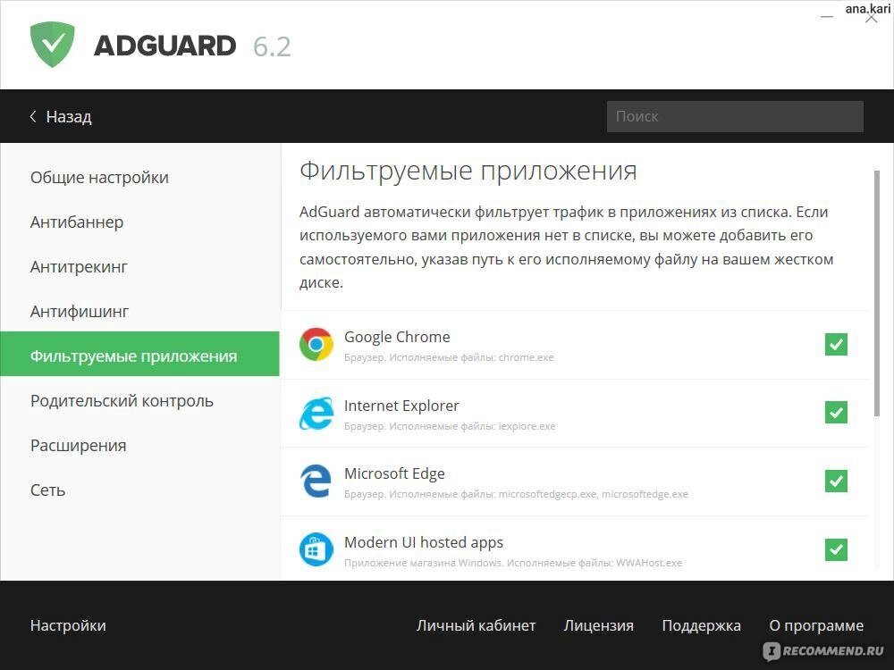Click the ADGUARD title text
Screen dimensions: 894x670
tap(164, 46)
